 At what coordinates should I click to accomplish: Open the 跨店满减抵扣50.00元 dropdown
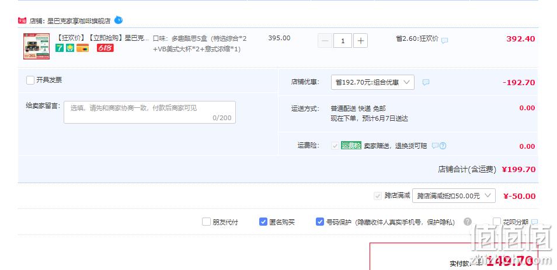tap(454, 196)
